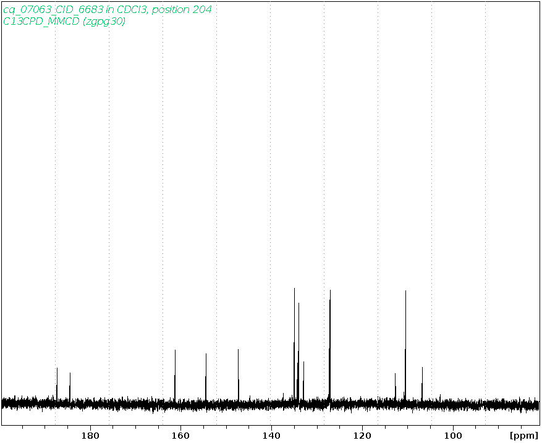The image size is (542, 443).
Task: Select the [ppm] axis unit label
Action: pos(524,436)
